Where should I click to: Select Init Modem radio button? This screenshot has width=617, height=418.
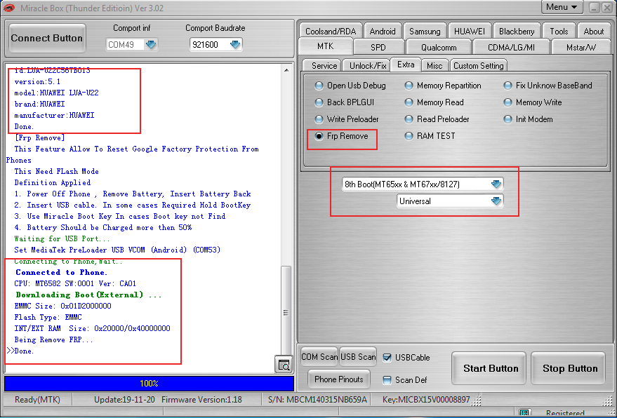[529, 119]
